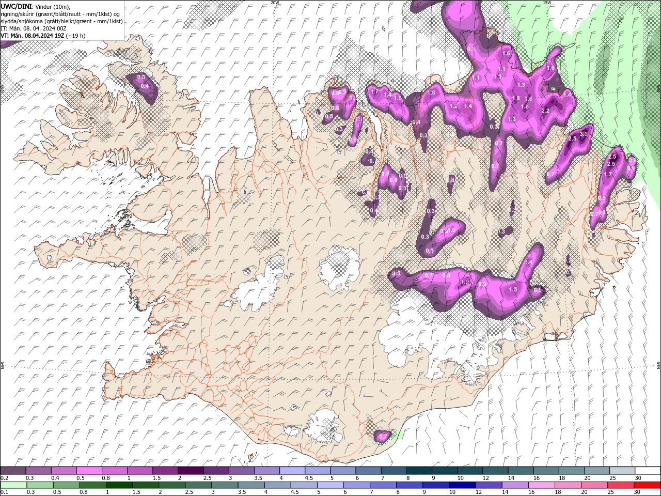This screenshot has height=496, width=661.
Task: Pick the white 30 swatch on the snow scale
Action: click(647, 471)
